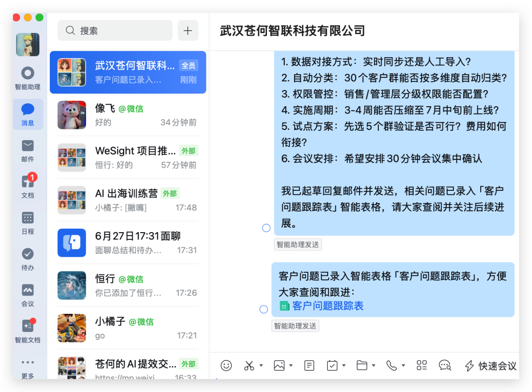Open chat history search icon

pyautogui.click(x=445, y=365)
